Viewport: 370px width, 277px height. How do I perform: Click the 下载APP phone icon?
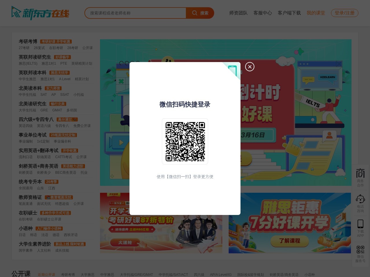click(360, 224)
